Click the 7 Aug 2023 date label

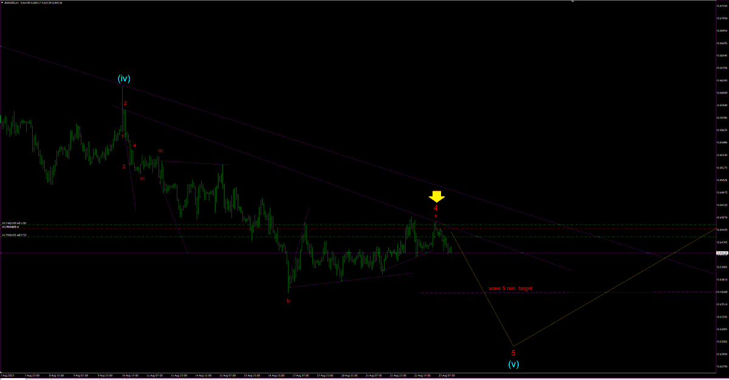click(x=9, y=375)
